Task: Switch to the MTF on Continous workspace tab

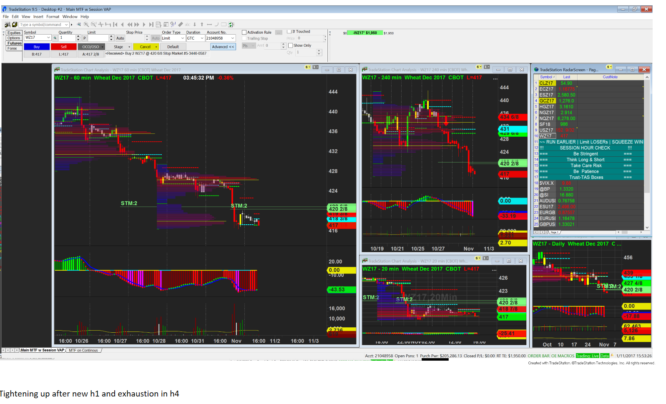Action: click(83, 351)
